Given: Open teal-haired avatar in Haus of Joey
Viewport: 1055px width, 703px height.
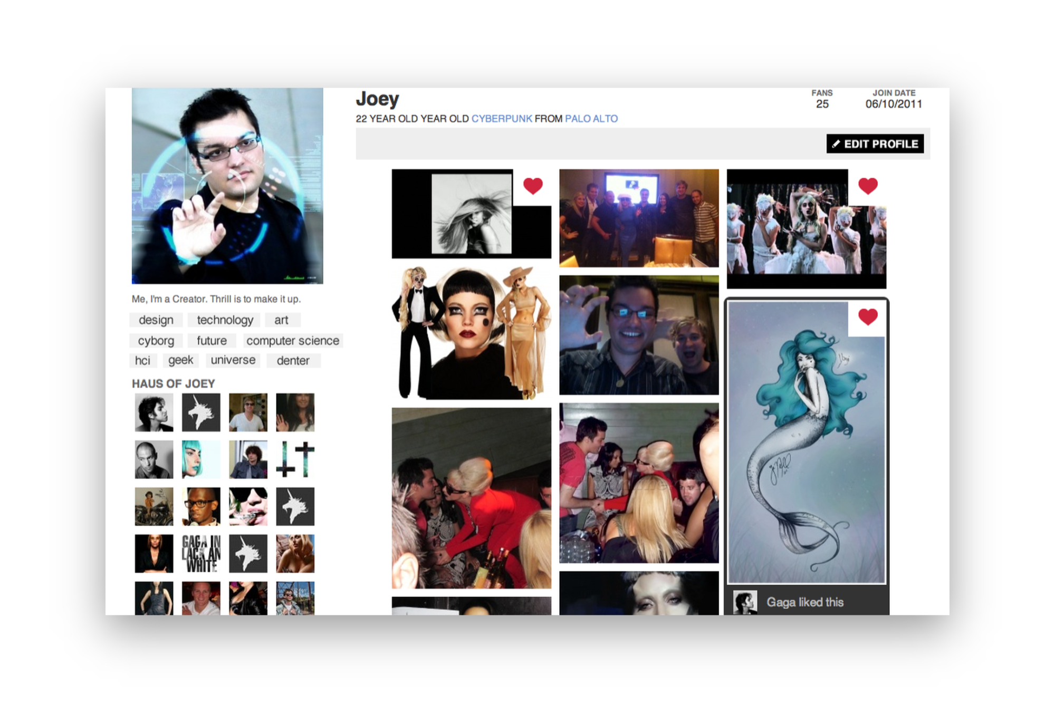Looking at the screenshot, I should point(201,459).
